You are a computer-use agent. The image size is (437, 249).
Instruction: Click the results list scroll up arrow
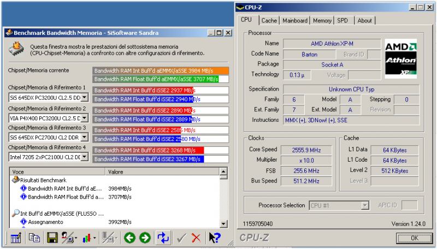point(223,171)
